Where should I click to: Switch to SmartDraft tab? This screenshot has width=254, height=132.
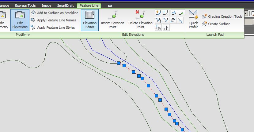tap(65, 5)
